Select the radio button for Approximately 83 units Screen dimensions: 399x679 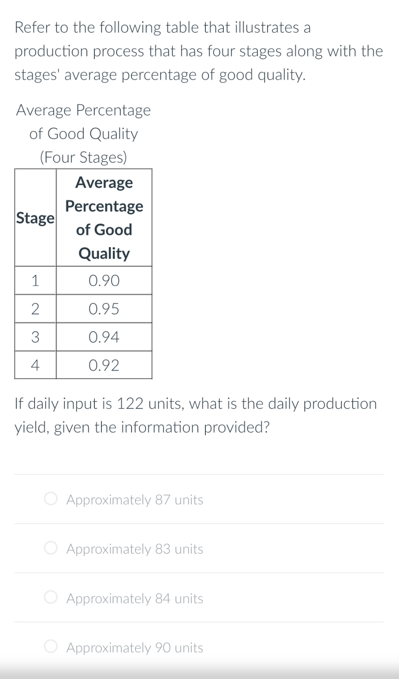[50, 548]
